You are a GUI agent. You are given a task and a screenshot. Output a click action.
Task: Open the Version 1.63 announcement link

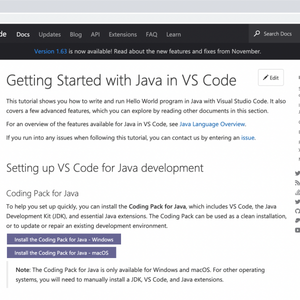[x=50, y=51]
